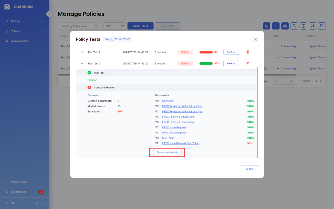
Task: Click the cloud import policy icon
Action: 285,26
